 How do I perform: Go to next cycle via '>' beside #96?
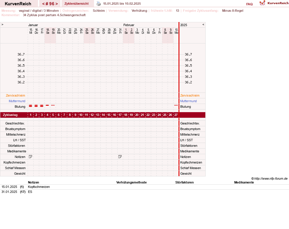pyautogui.click(x=57, y=4)
